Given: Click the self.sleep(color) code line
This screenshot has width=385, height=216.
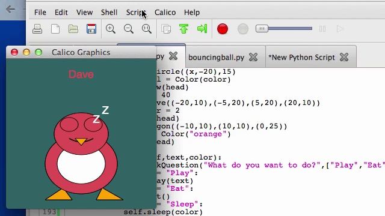Looking at the screenshot, I should coord(163,212).
